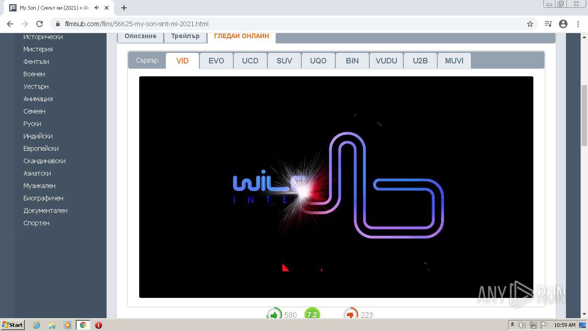Open the Исторически genre link
Screen dimensions: 588x331
[43, 37]
